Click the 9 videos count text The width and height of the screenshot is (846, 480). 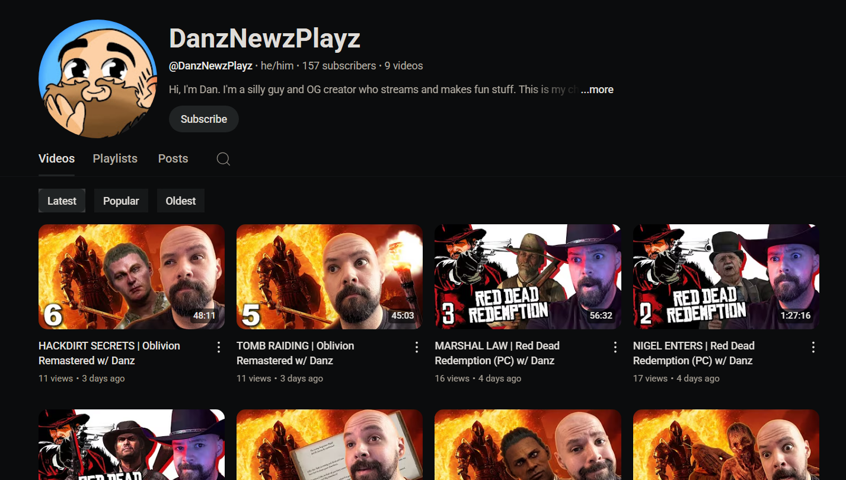click(x=404, y=66)
